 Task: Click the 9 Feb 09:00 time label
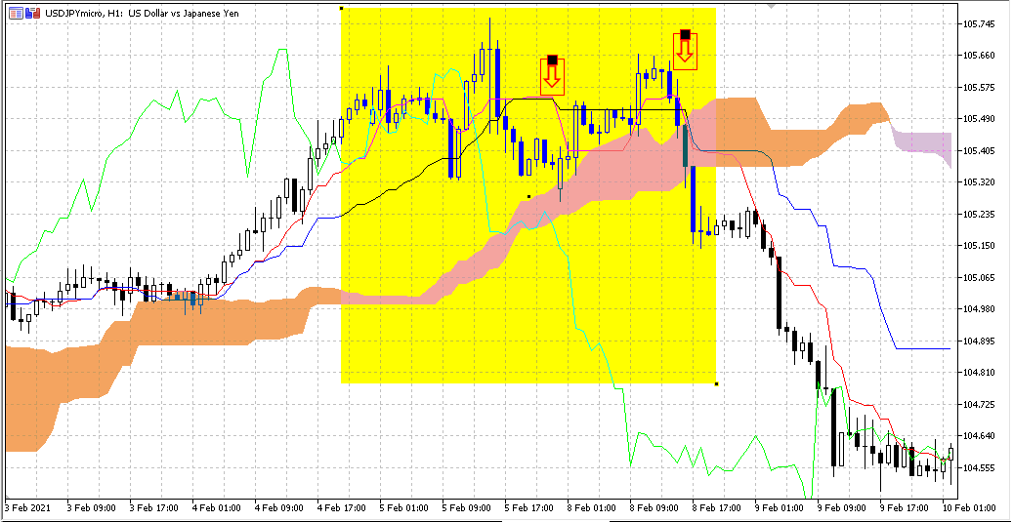[x=844, y=508]
